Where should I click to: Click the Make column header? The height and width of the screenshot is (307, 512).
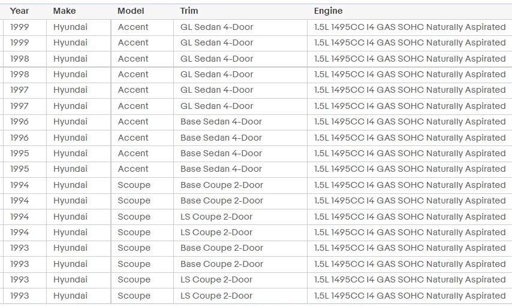(x=65, y=11)
